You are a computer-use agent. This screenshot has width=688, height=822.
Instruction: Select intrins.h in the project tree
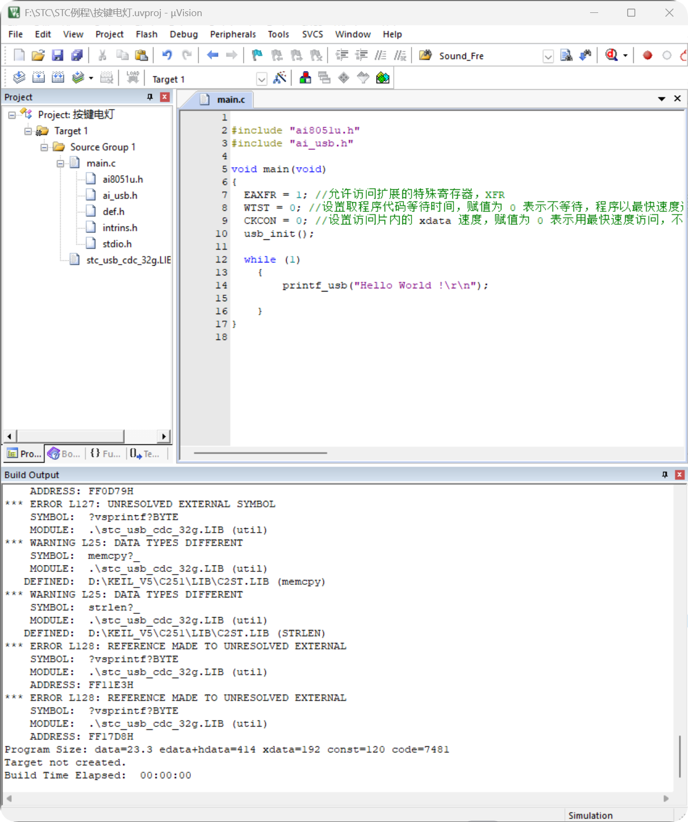pyautogui.click(x=119, y=228)
